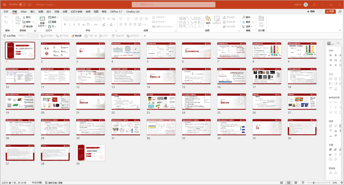The height and width of the screenshot is (185, 344).
Task: Open the Insert (插入) ribbon tab
Action: [32, 11]
